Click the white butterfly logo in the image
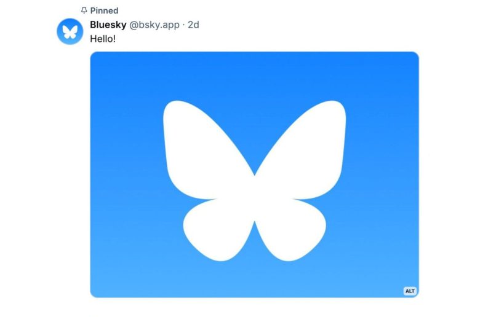 (x=254, y=181)
